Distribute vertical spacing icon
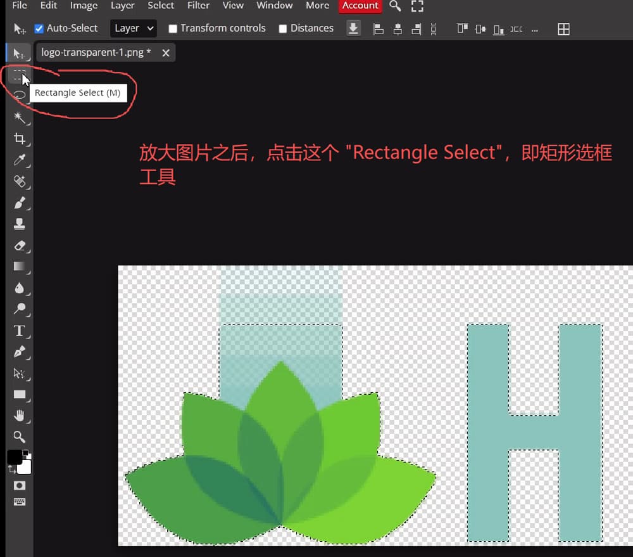Image resolution: width=633 pixels, height=557 pixels. (x=433, y=29)
